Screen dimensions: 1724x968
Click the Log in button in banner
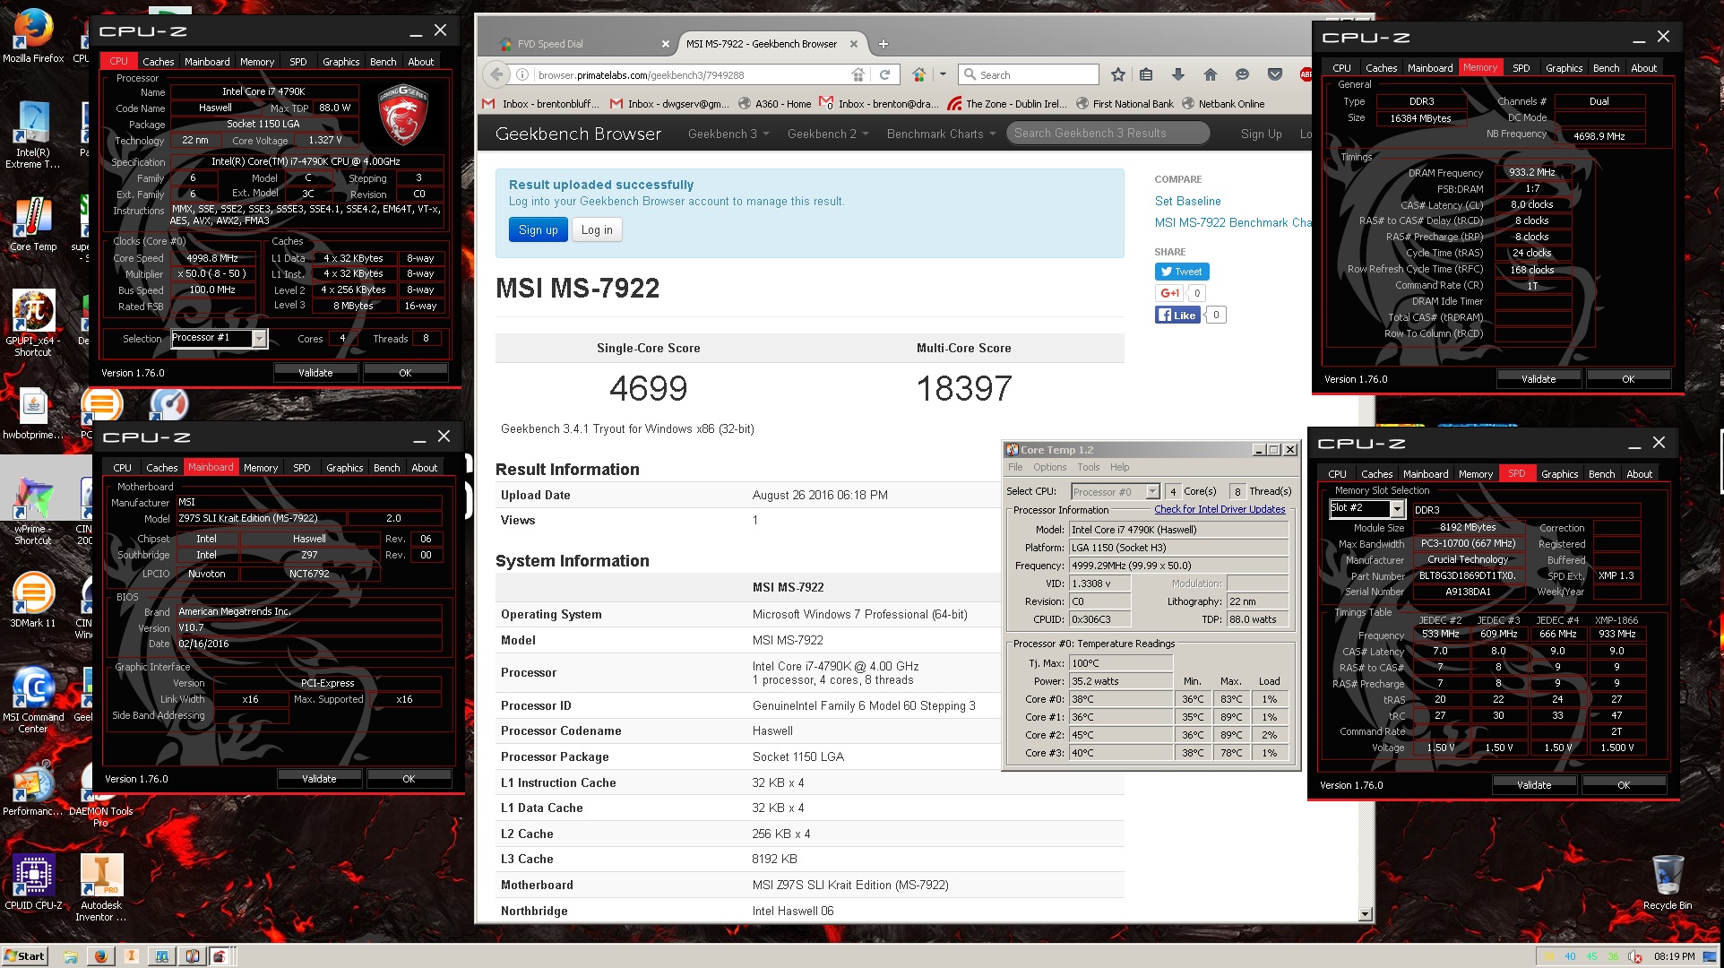(x=597, y=229)
